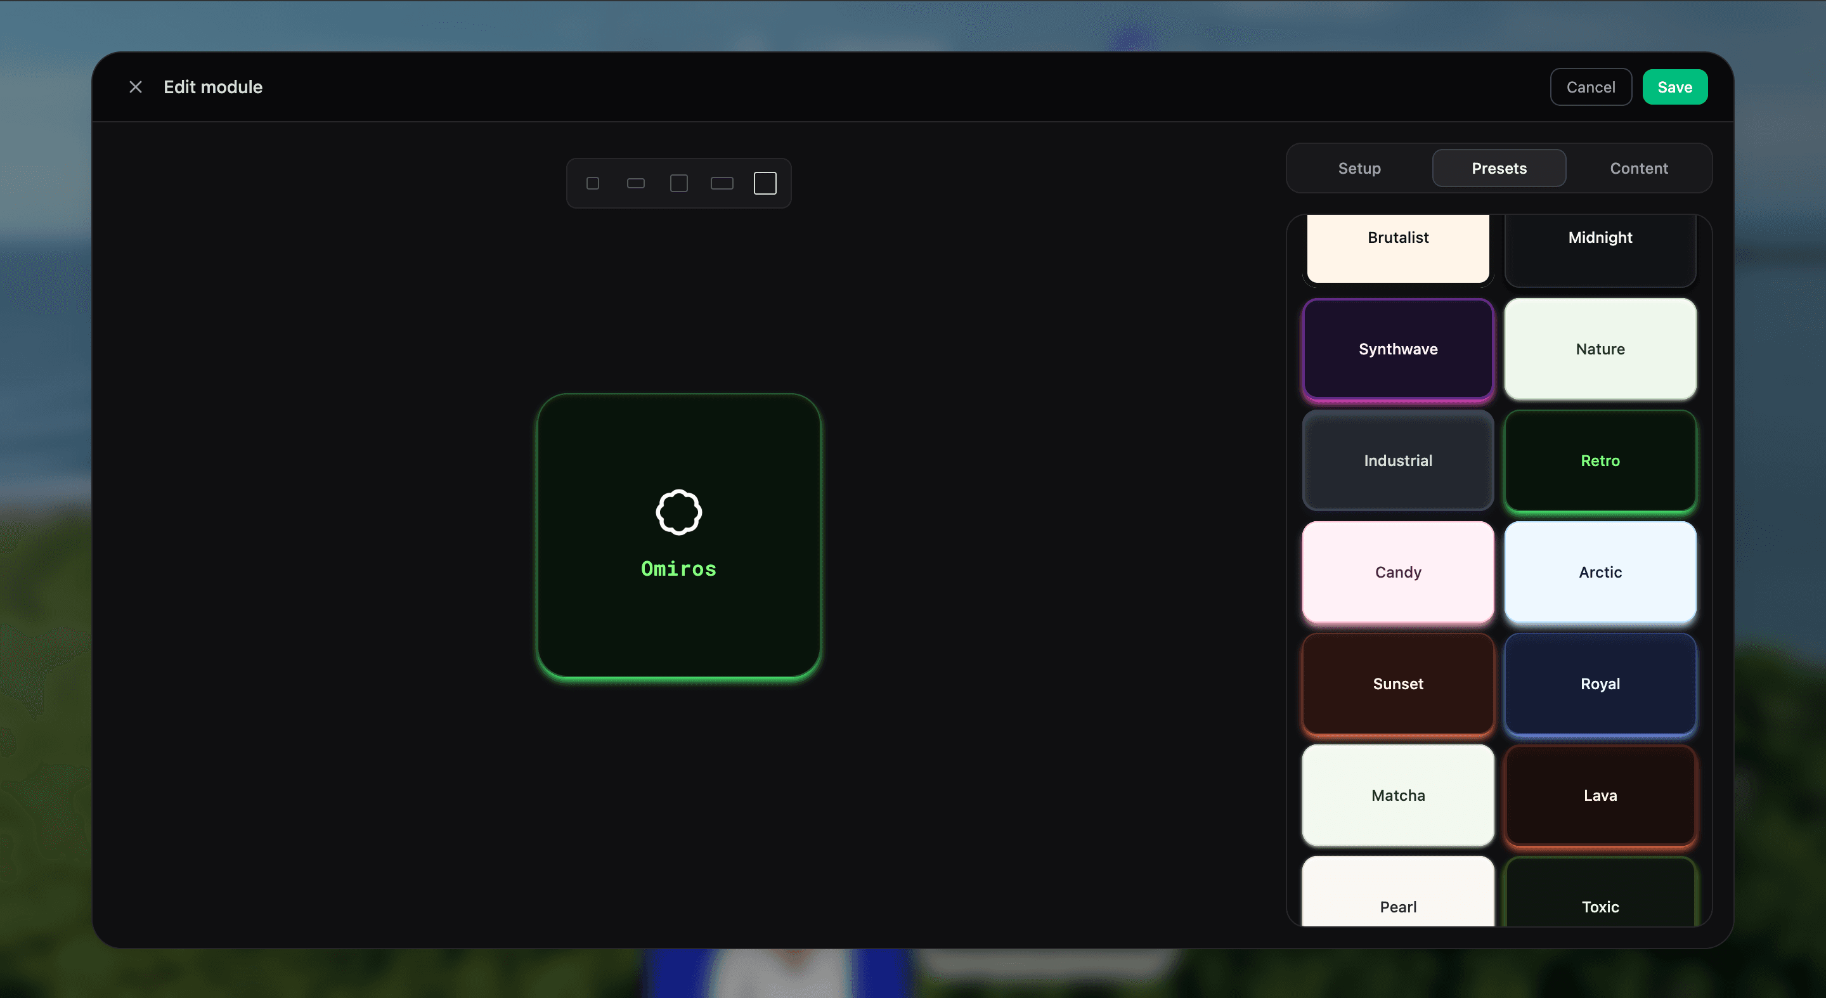Screen dimensions: 1826x998
Task: Cancel the module edits
Action: click(x=1591, y=87)
